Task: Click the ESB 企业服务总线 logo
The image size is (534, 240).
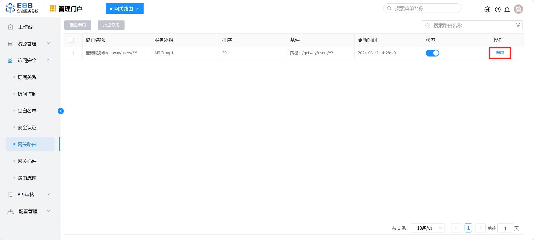Action: coord(22,8)
